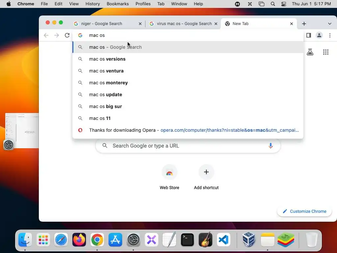
Task: Open the History menu
Action: click(x=92, y=4)
